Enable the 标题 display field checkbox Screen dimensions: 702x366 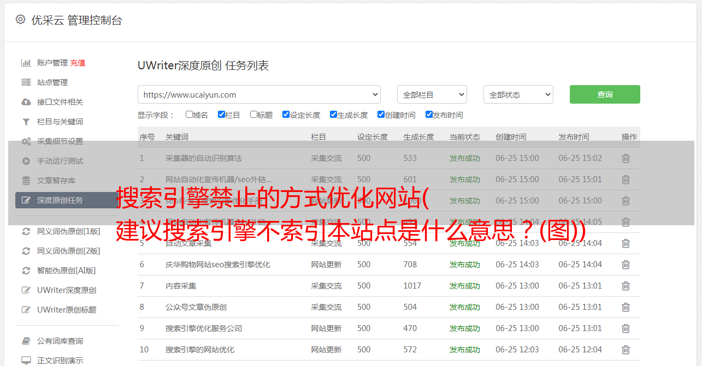[253, 115]
